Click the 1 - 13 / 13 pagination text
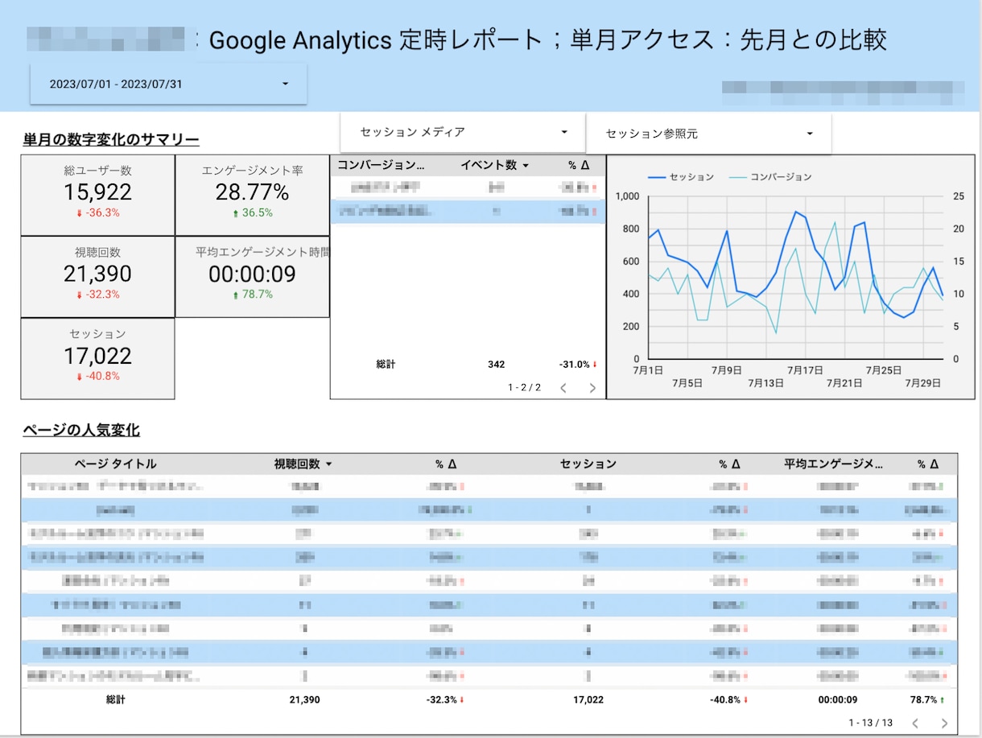982x738 pixels. click(x=870, y=723)
